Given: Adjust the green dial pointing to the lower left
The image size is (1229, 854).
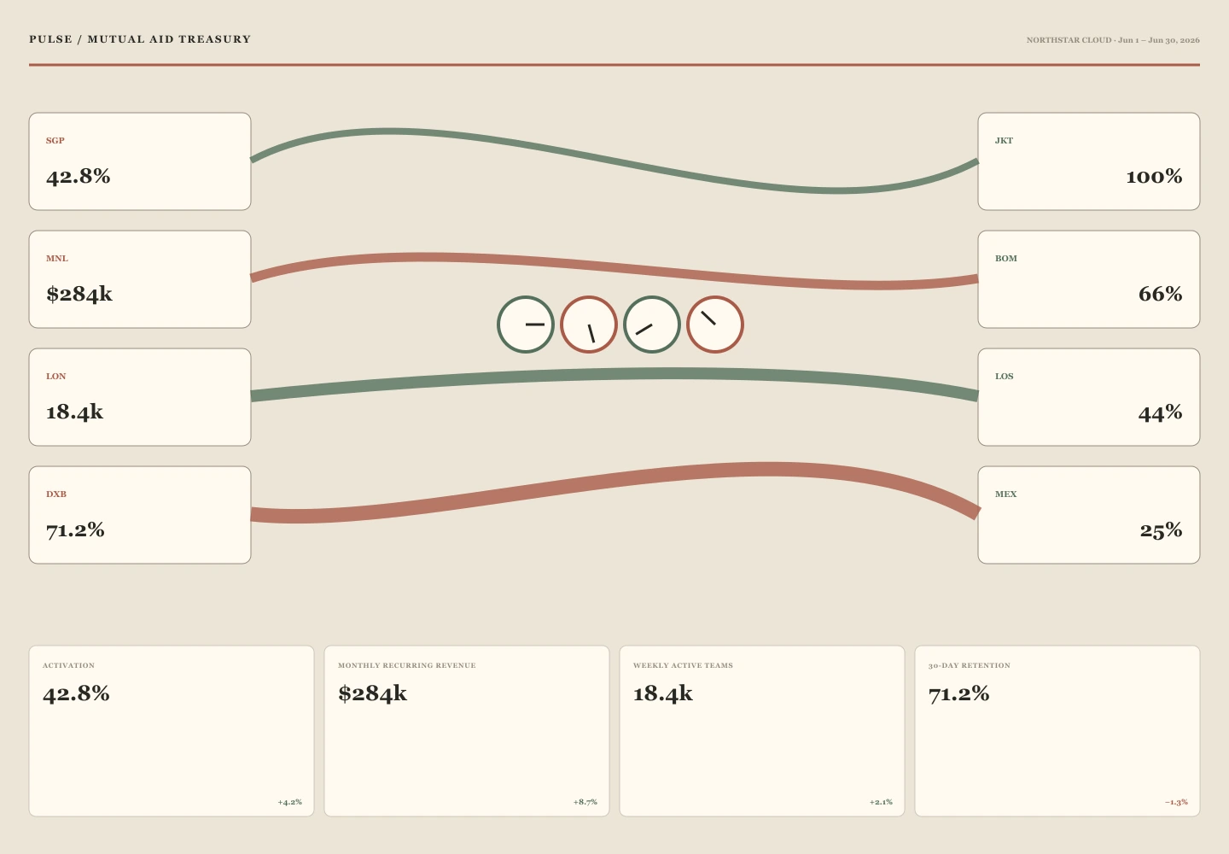Looking at the screenshot, I should (x=652, y=325).
